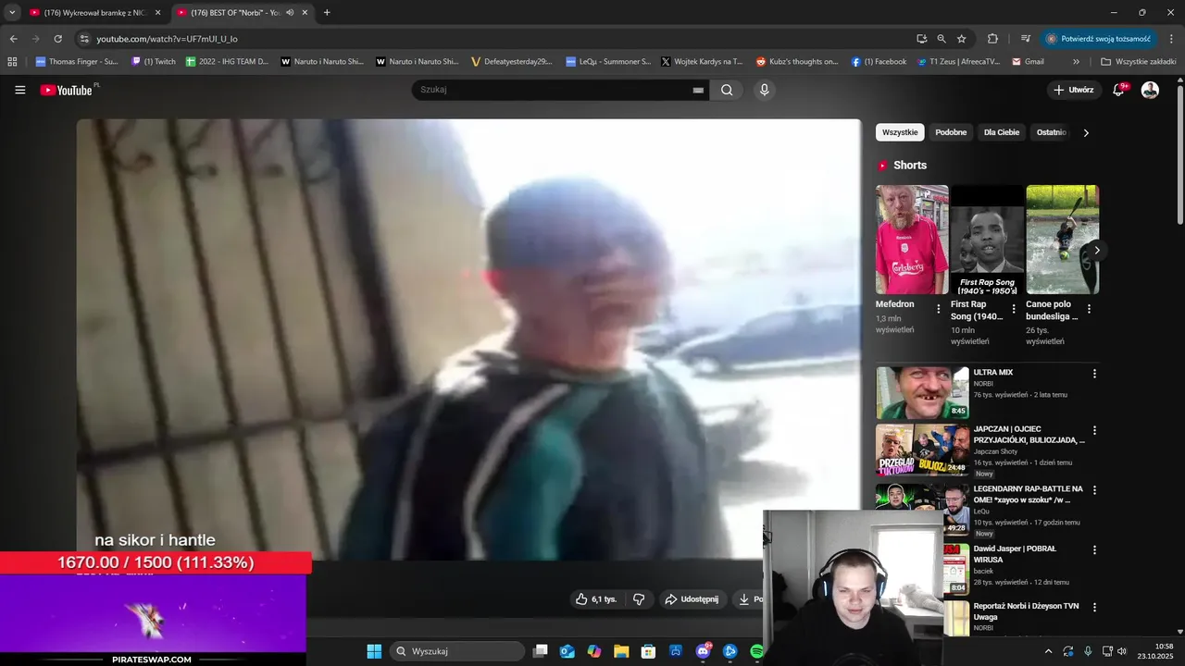Viewport: 1185px width, 666px height.
Task: Open the Wszystkie zakładki folder
Action: (x=1139, y=62)
